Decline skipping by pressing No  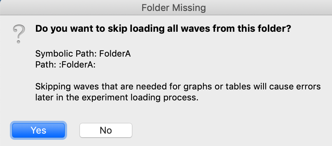click(x=106, y=130)
